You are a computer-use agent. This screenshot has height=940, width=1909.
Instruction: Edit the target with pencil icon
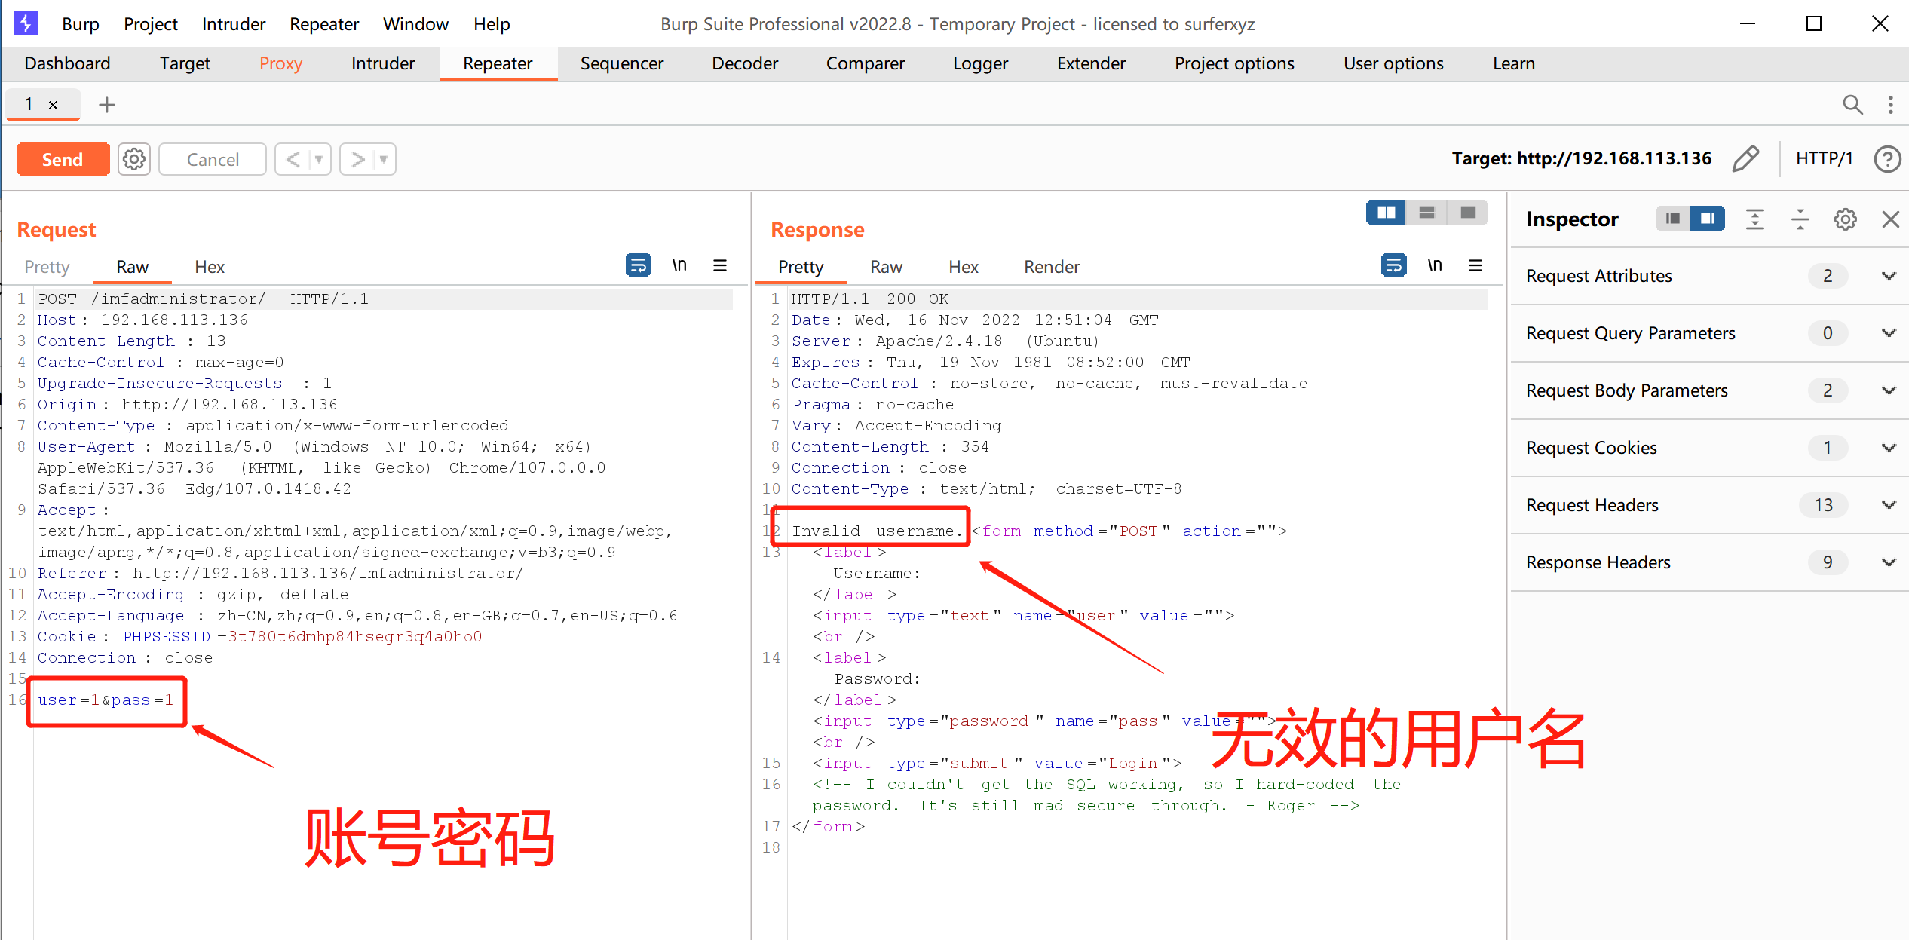pyautogui.click(x=1745, y=159)
